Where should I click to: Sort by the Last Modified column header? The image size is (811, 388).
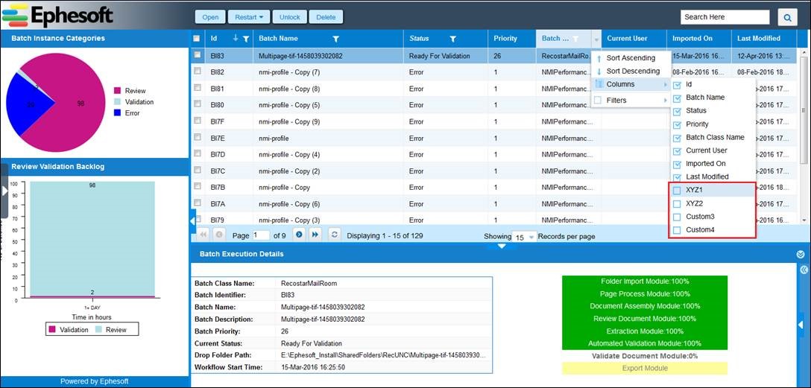point(763,38)
